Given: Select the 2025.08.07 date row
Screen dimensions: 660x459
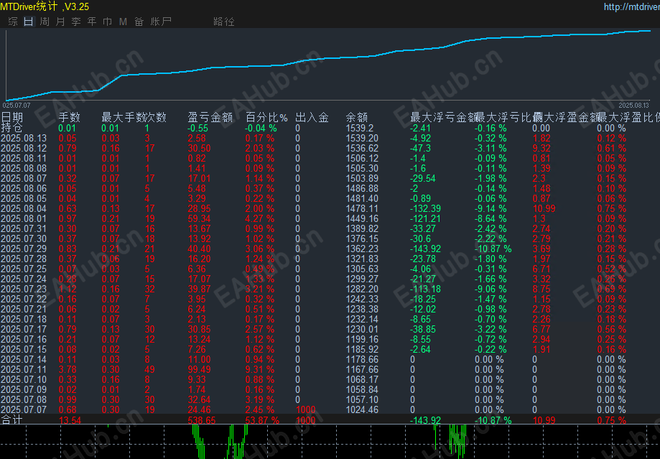Looking at the screenshot, I should [x=24, y=179].
